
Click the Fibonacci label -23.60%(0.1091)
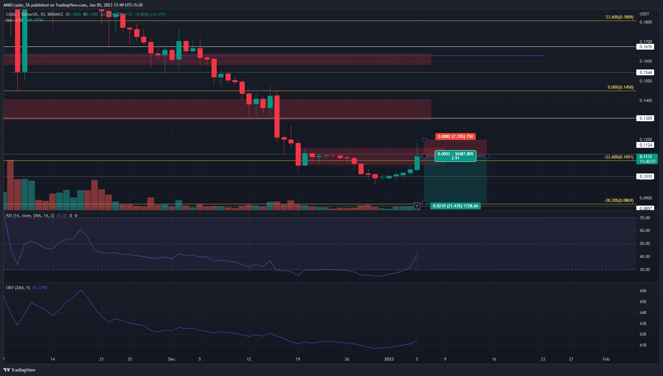tap(619, 157)
